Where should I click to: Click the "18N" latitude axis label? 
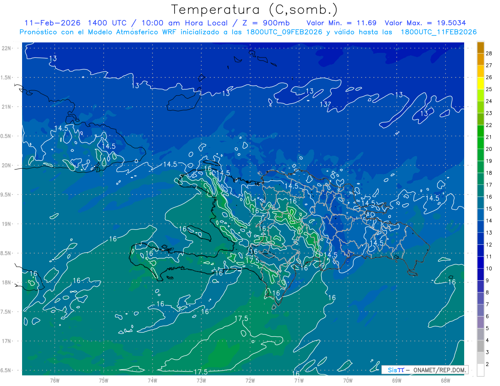tap(7, 282)
